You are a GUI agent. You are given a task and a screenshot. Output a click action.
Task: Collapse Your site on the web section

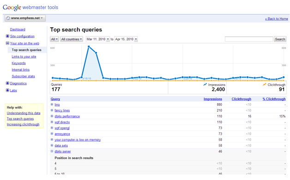click(x=7, y=43)
